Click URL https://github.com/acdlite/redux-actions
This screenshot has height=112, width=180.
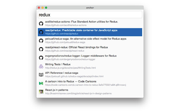point(66,25)
